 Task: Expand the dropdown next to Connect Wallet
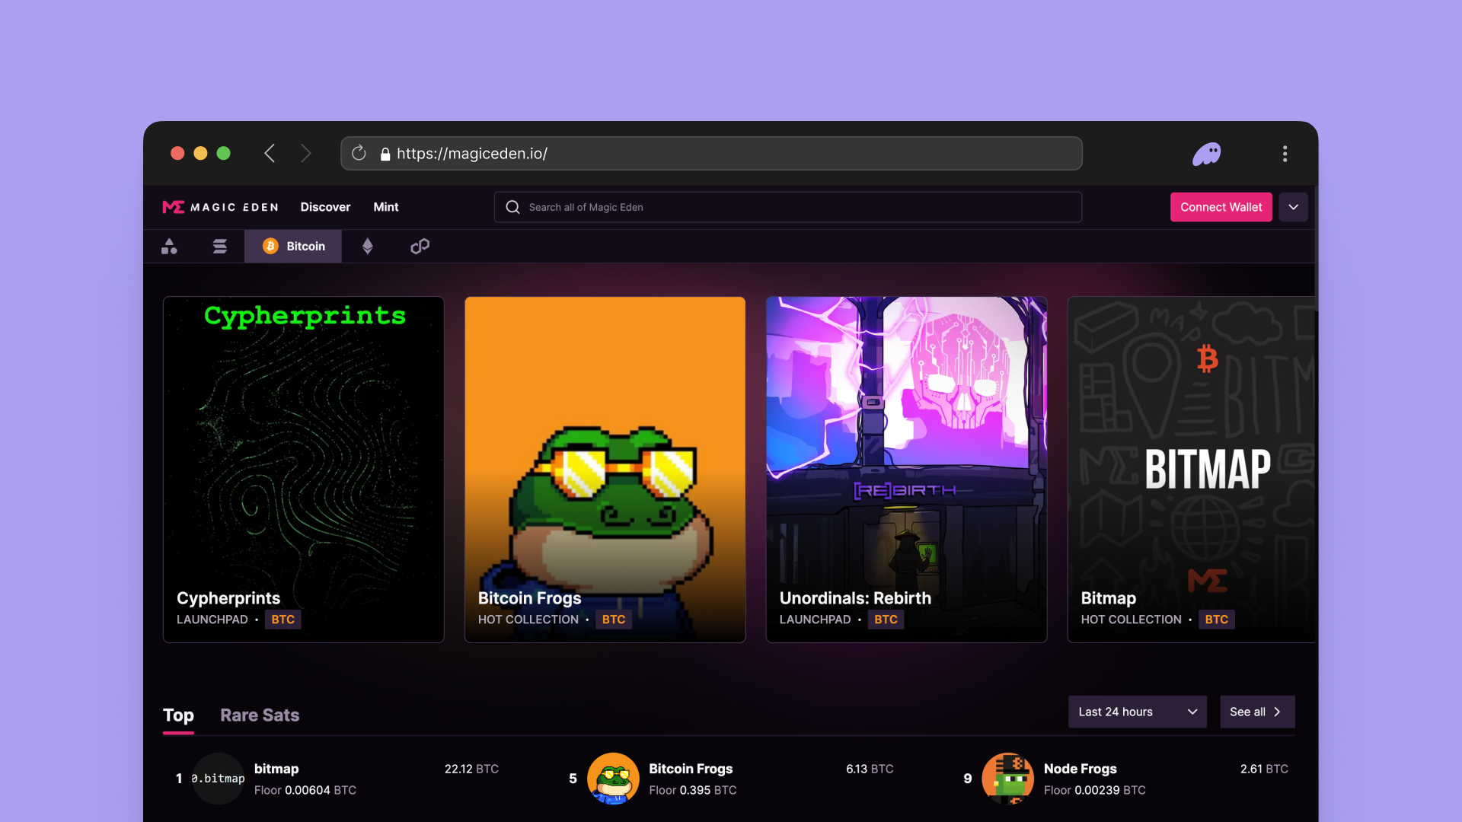(x=1293, y=207)
